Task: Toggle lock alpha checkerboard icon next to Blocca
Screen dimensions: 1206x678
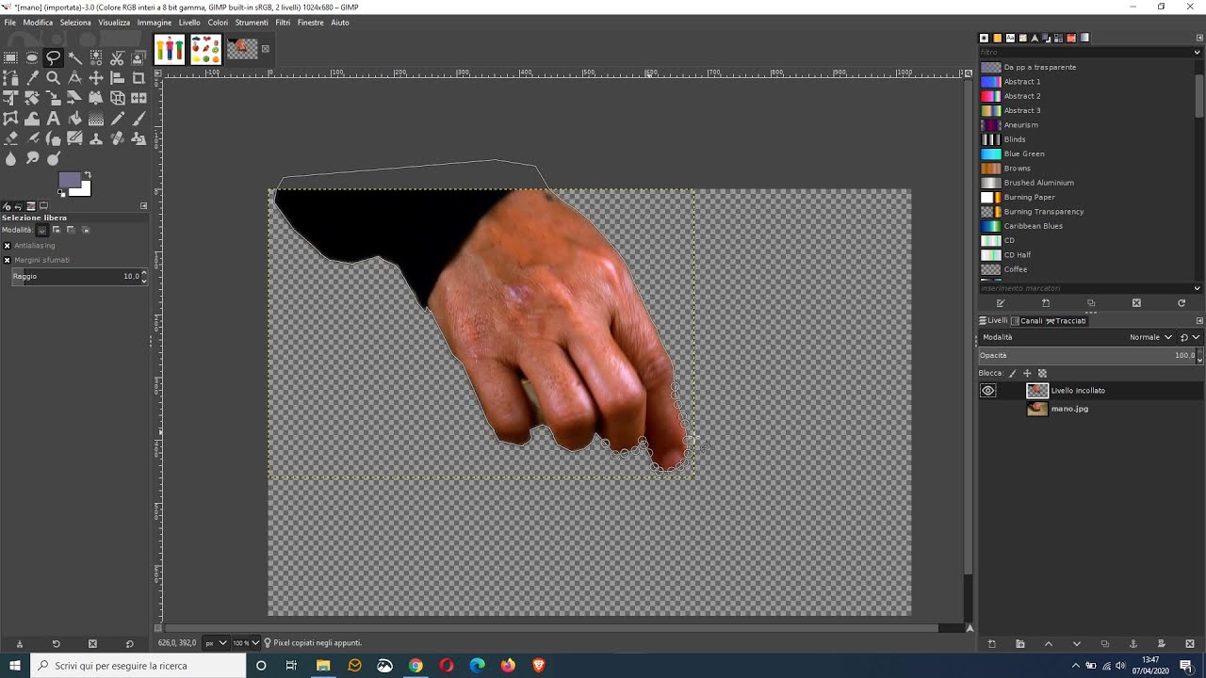Action: point(1042,374)
